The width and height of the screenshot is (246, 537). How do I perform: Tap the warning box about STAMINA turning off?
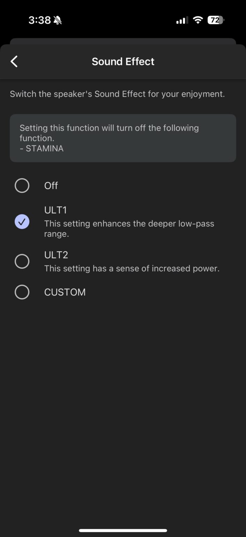(x=123, y=138)
